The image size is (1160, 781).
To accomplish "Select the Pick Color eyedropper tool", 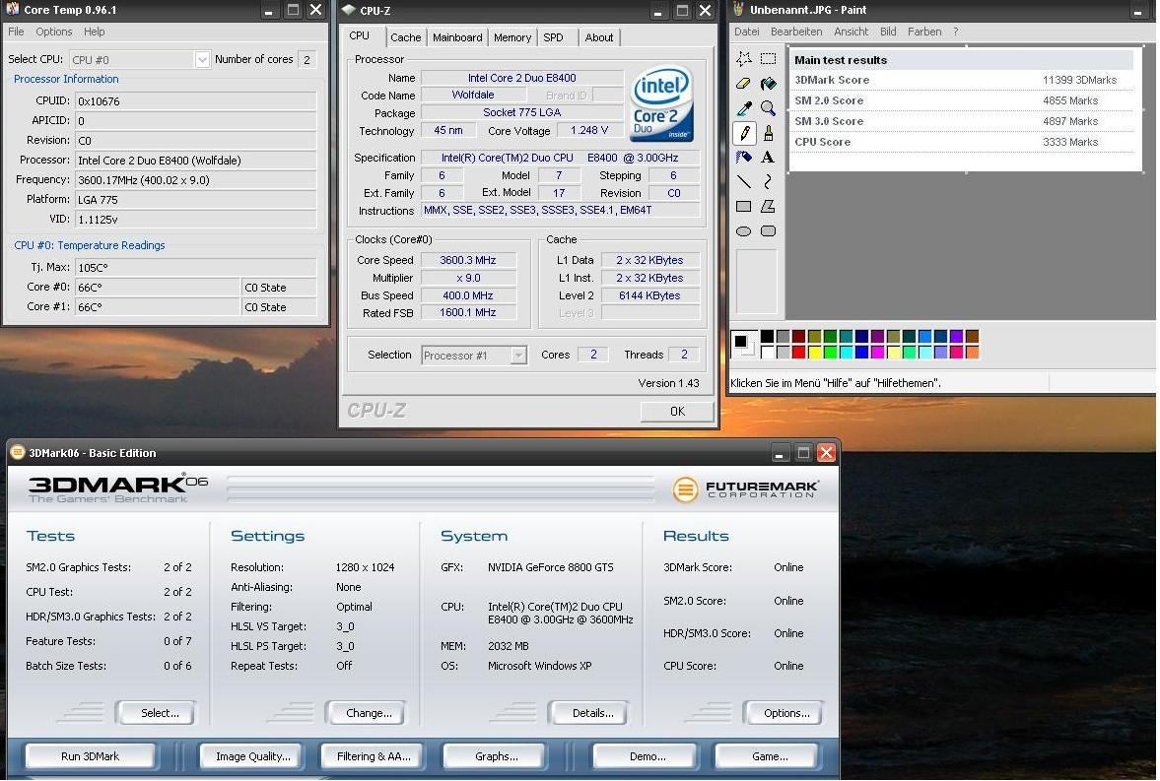I will click(743, 108).
